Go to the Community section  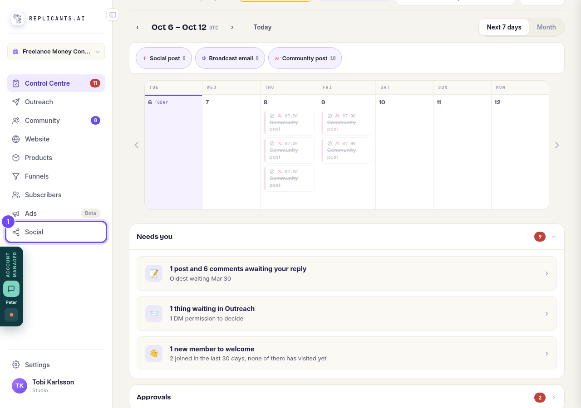pos(56,121)
